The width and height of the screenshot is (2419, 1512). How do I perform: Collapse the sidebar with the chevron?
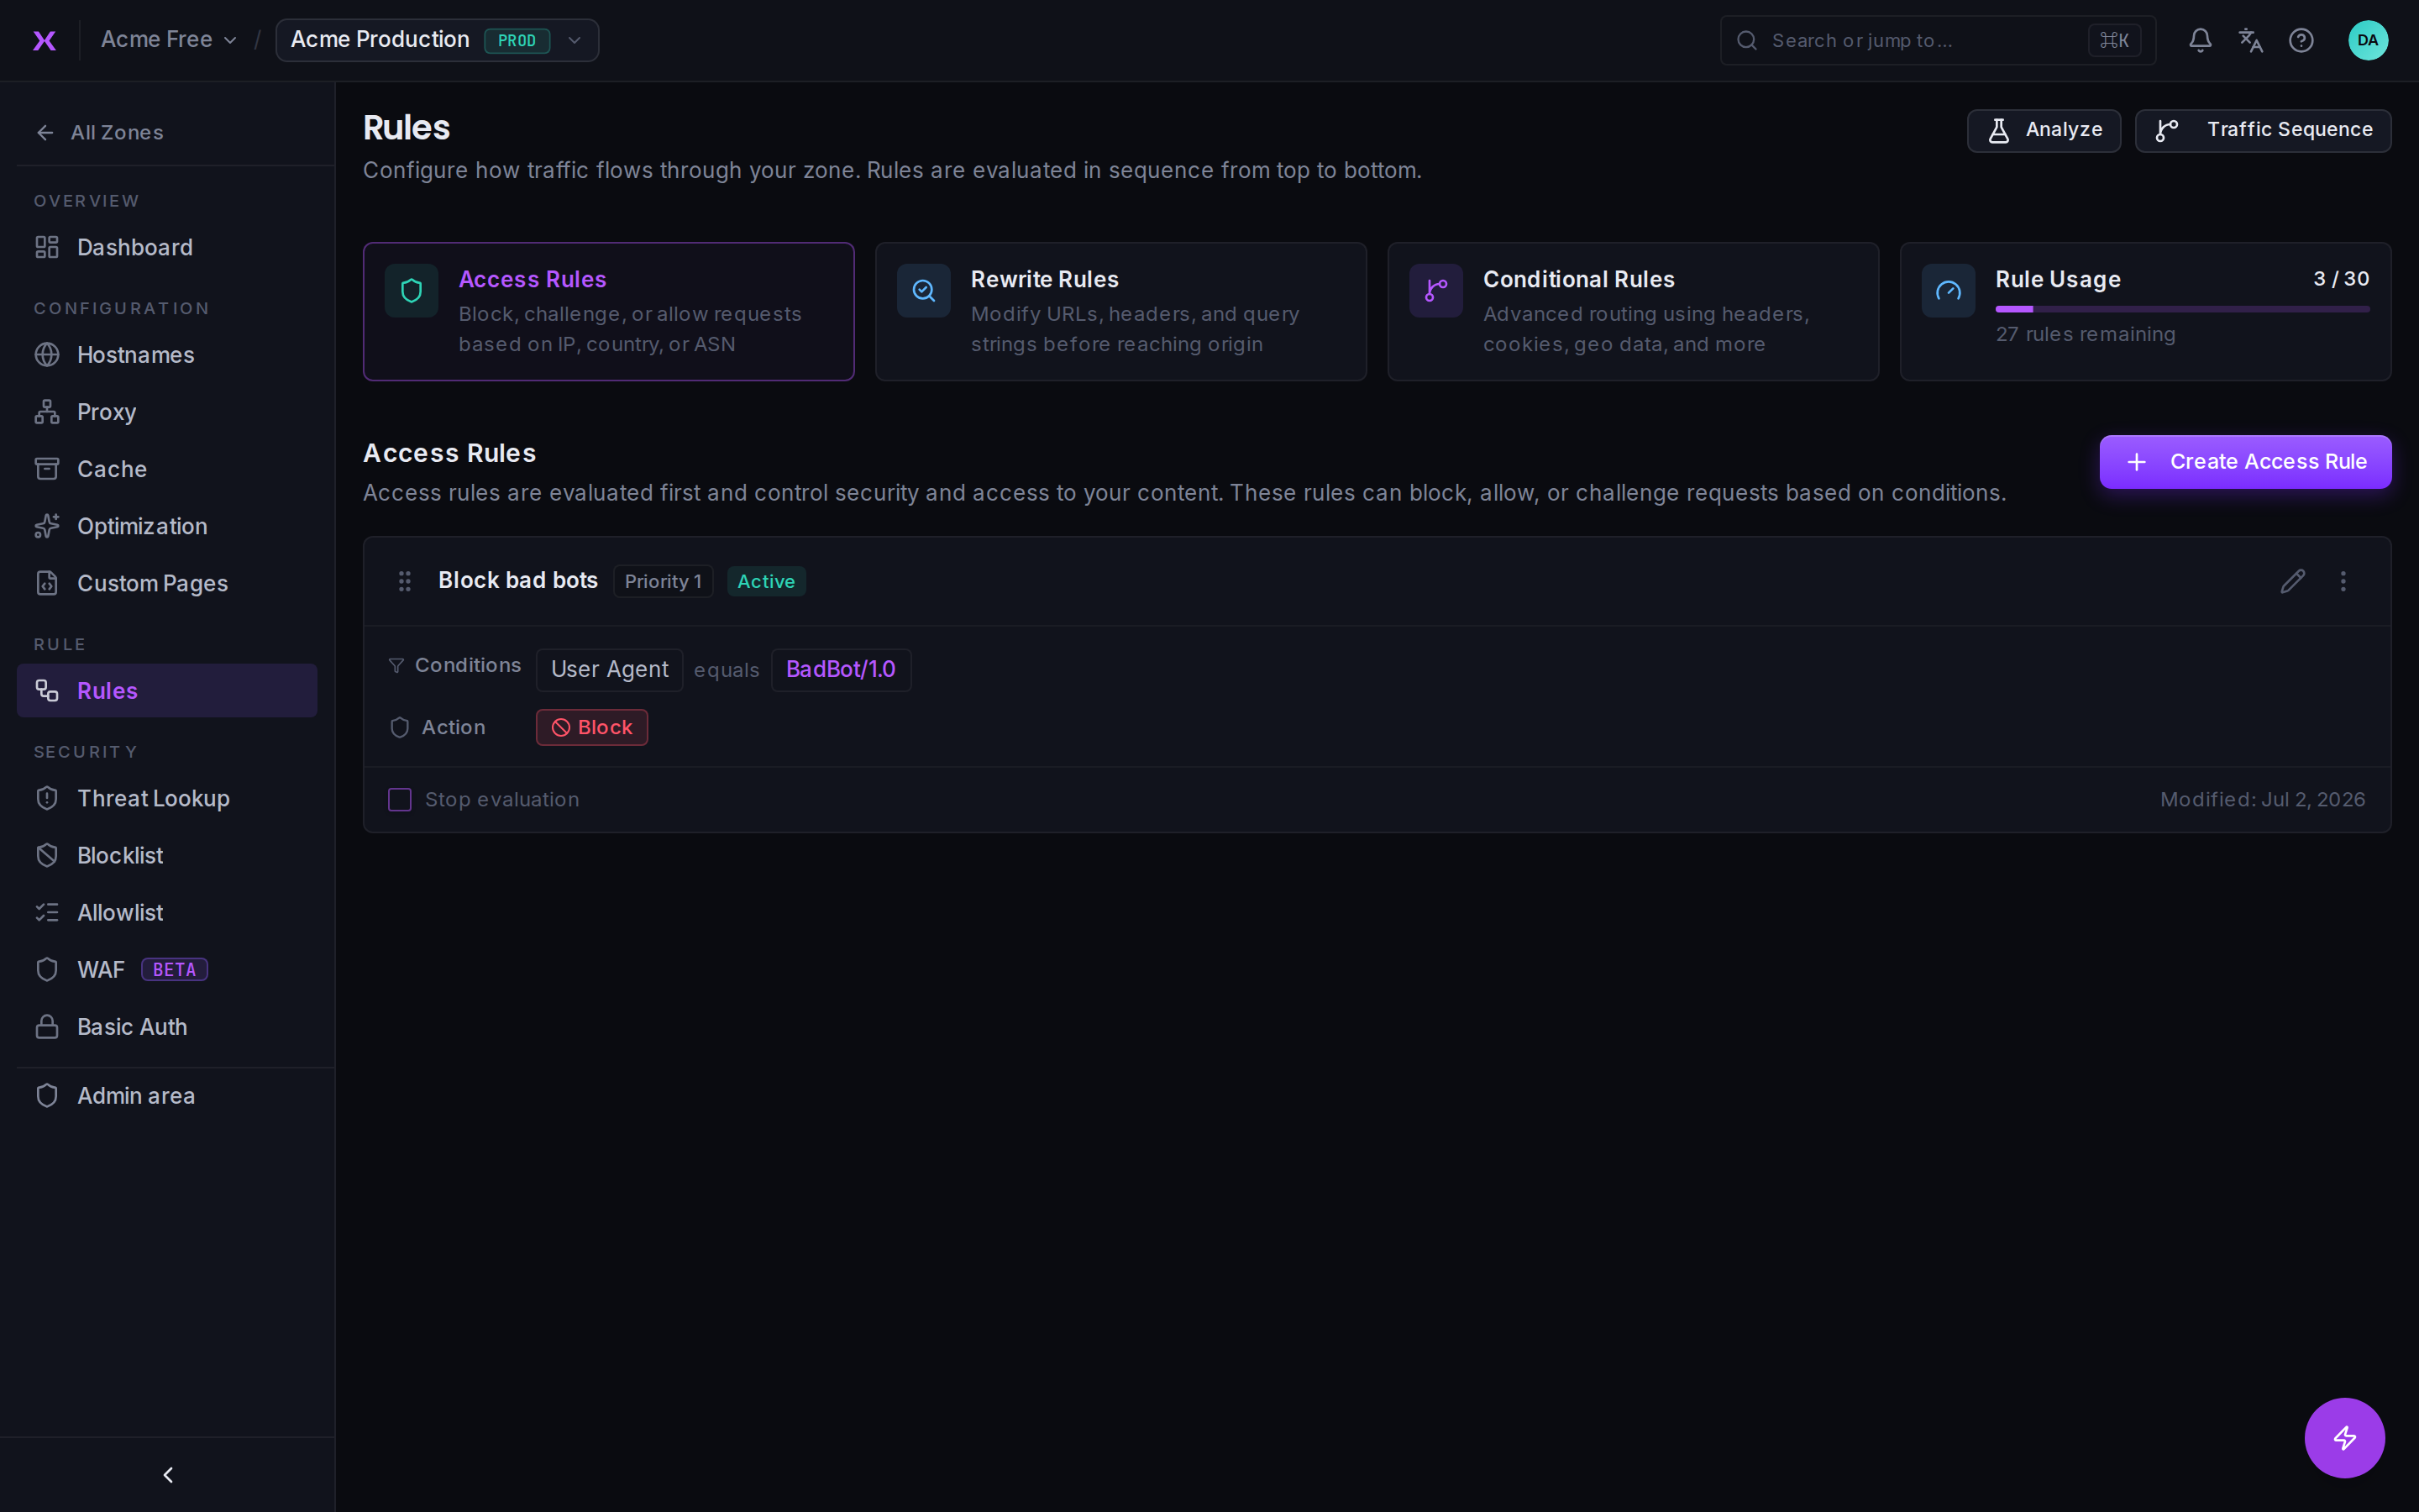tap(168, 1474)
